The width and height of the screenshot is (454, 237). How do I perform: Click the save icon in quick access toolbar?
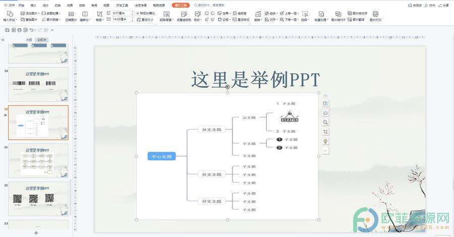pyautogui.click(x=7, y=30)
